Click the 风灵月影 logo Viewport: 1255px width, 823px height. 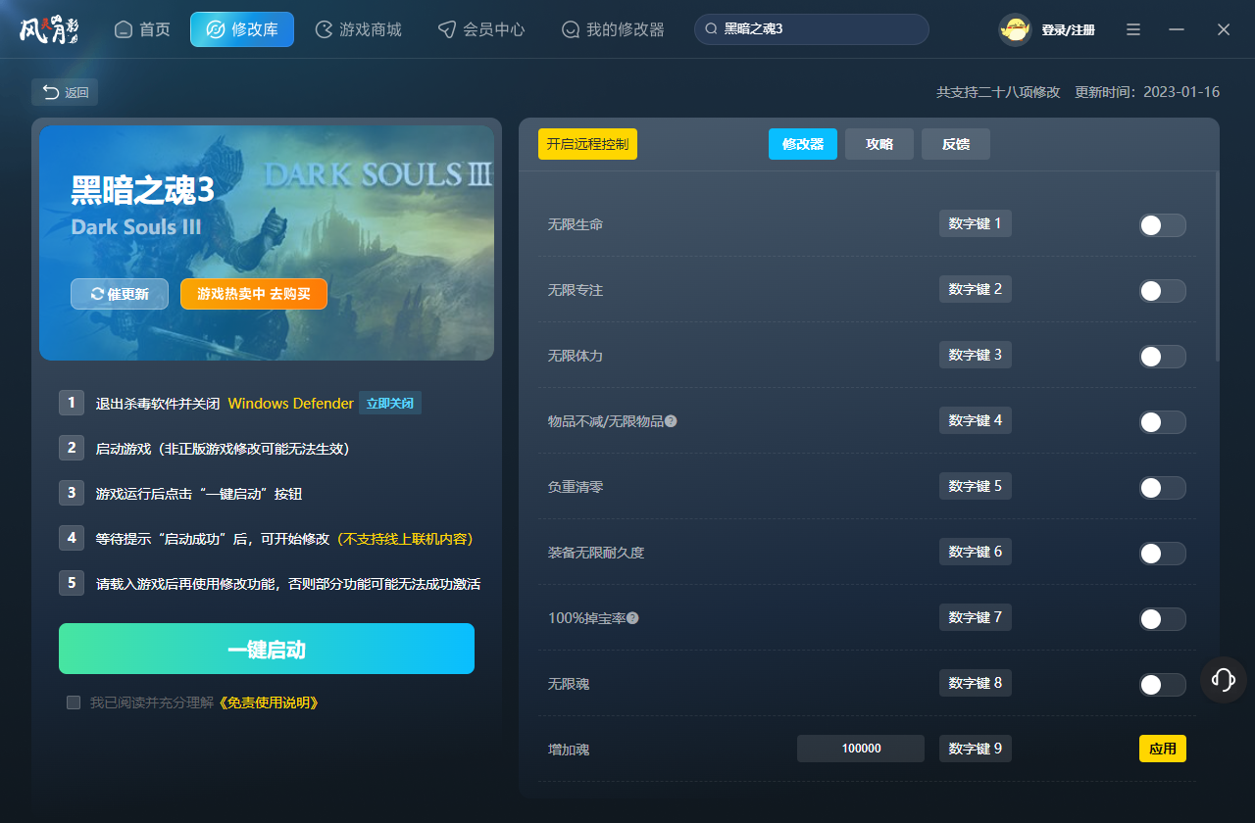pos(49,29)
